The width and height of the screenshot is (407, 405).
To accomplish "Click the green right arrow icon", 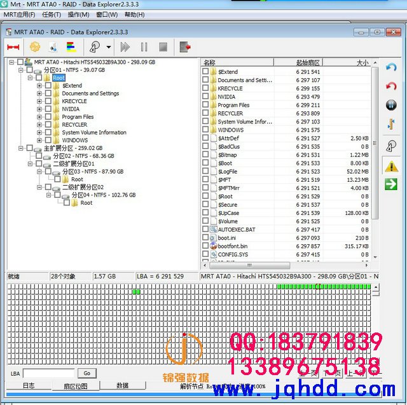I will click(x=391, y=184).
